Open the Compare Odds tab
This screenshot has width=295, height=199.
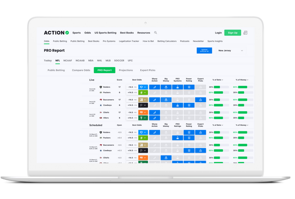[x=81, y=70]
